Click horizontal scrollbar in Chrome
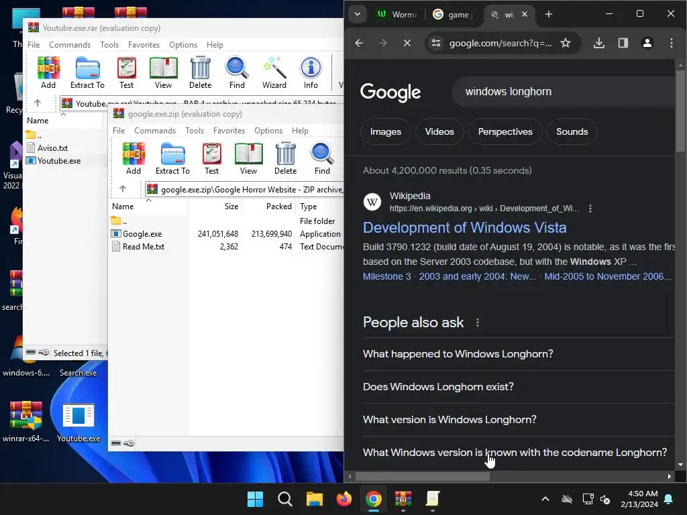 [x=423, y=477]
